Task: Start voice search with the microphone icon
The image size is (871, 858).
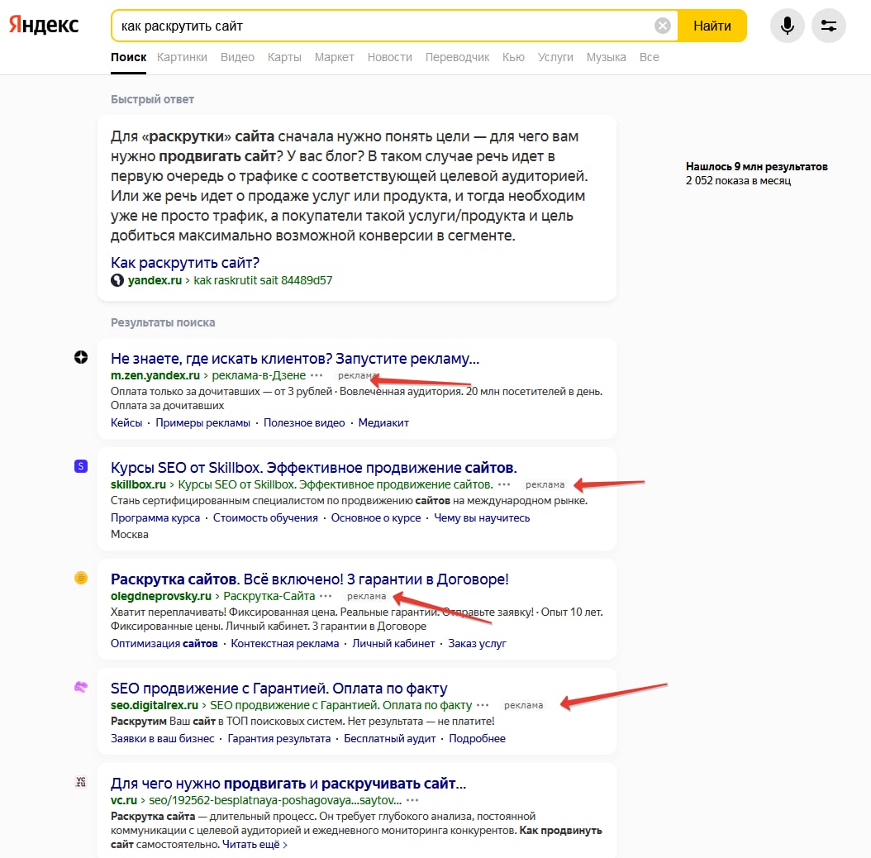Action: pyautogui.click(x=787, y=26)
